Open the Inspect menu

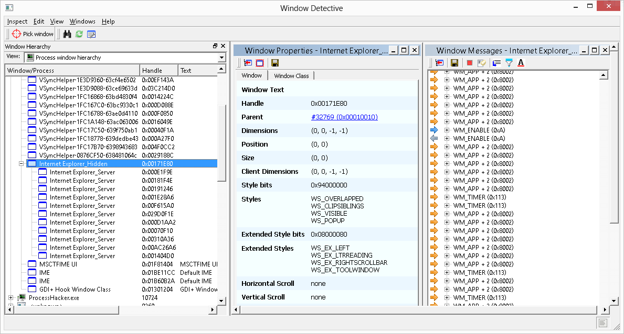(x=17, y=21)
